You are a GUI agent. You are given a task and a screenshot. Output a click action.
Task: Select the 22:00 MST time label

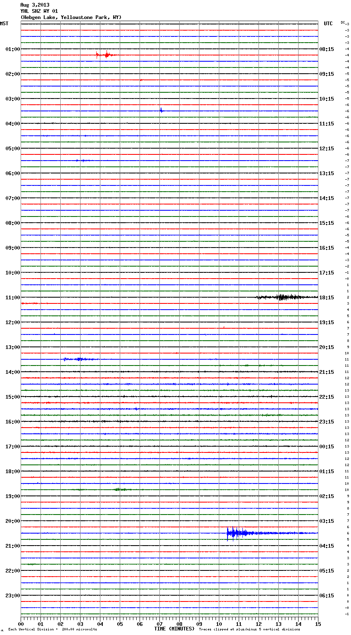(12, 571)
